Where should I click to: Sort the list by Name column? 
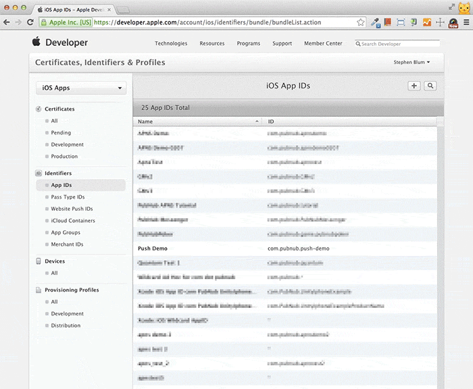click(x=197, y=122)
